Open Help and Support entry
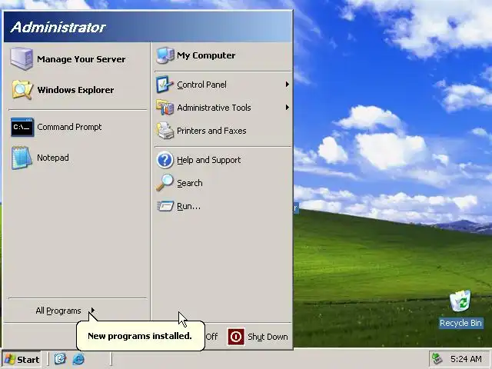 coord(223,160)
